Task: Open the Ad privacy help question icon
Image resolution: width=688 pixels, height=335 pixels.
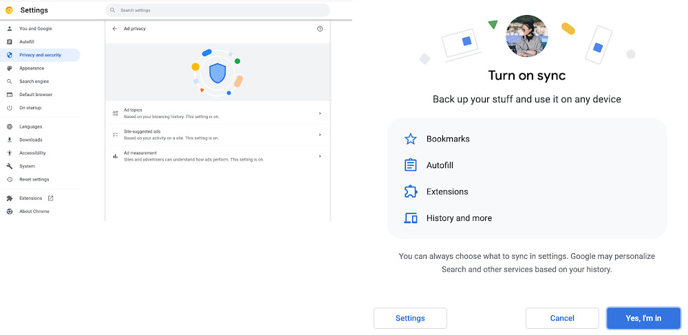Action: pos(320,28)
